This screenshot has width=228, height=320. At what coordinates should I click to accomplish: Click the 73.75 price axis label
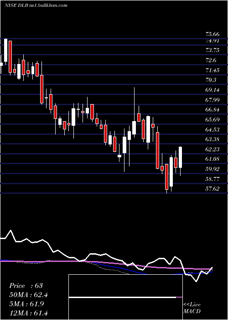212,50
